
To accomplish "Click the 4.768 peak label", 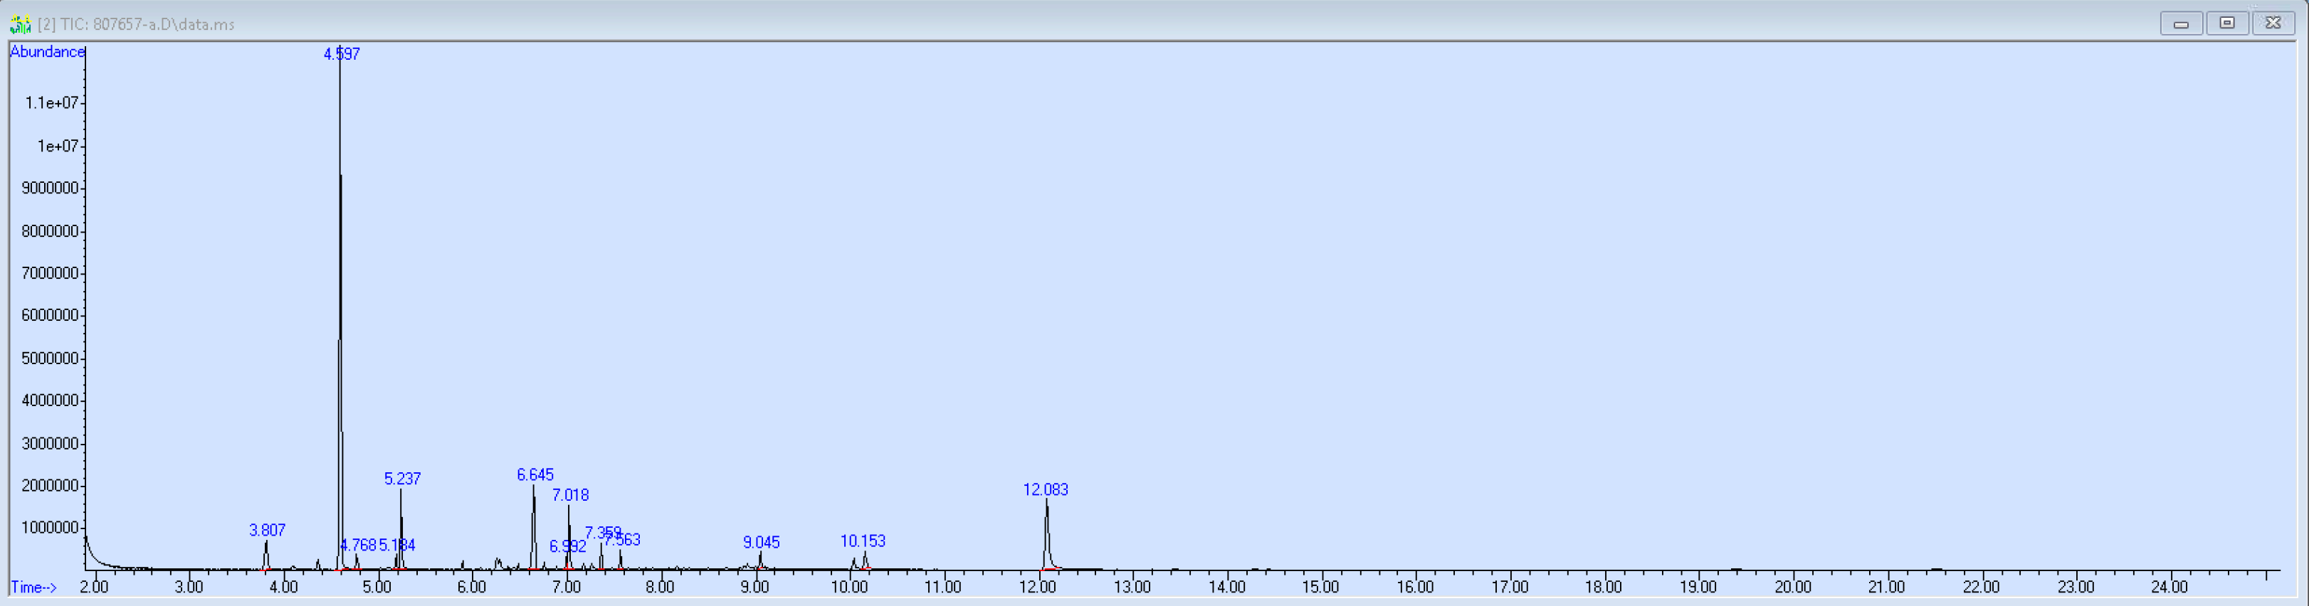I will pos(359,545).
